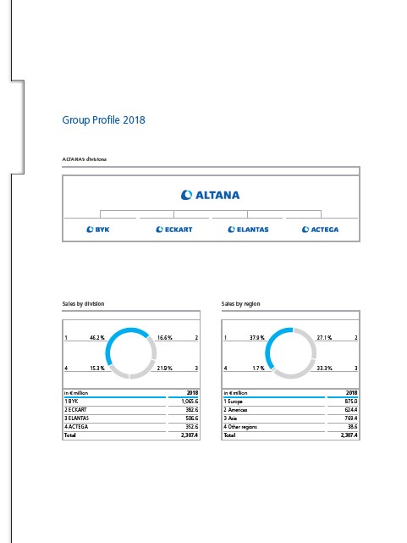This screenshot has width=407, height=543.
Task: Click the ACTEGA division logo
Action: (320, 230)
